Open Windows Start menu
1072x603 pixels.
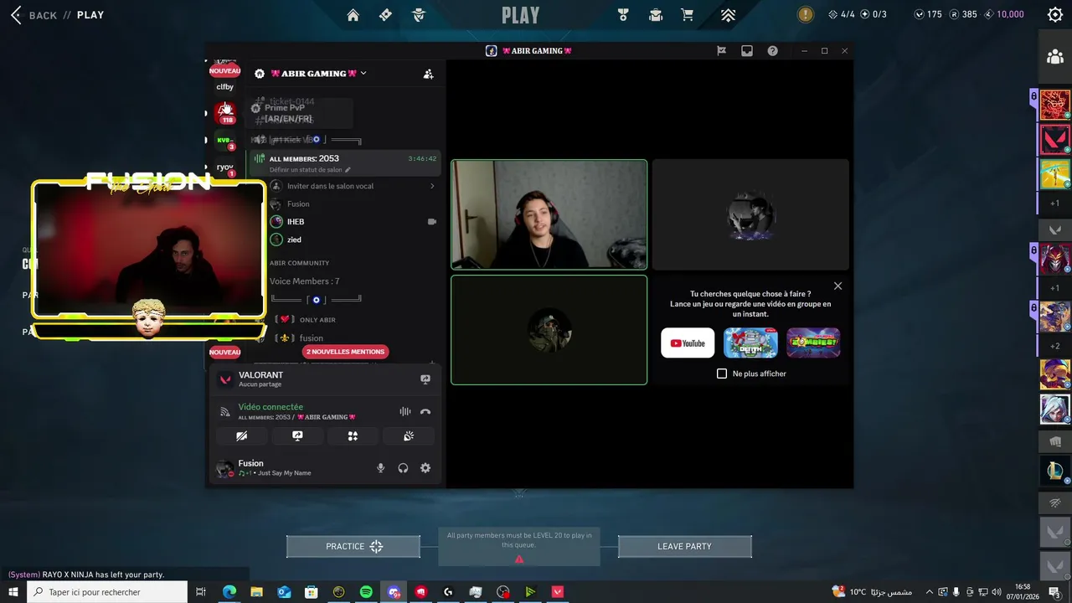click(13, 592)
